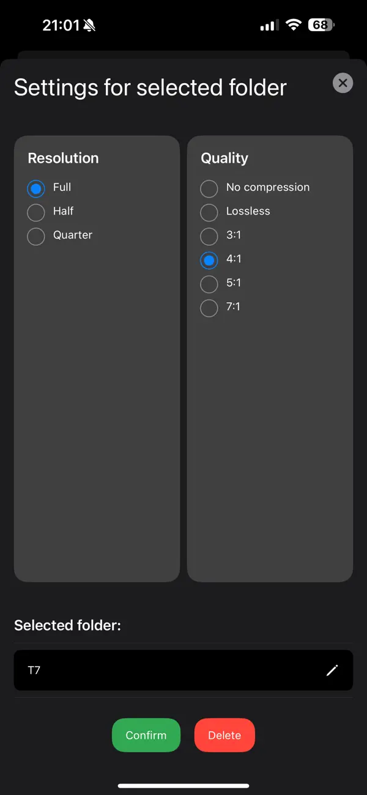The width and height of the screenshot is (367, 795).
Task: Click the edit pencil icon for folder T7
Action: [x=332, y=670]
